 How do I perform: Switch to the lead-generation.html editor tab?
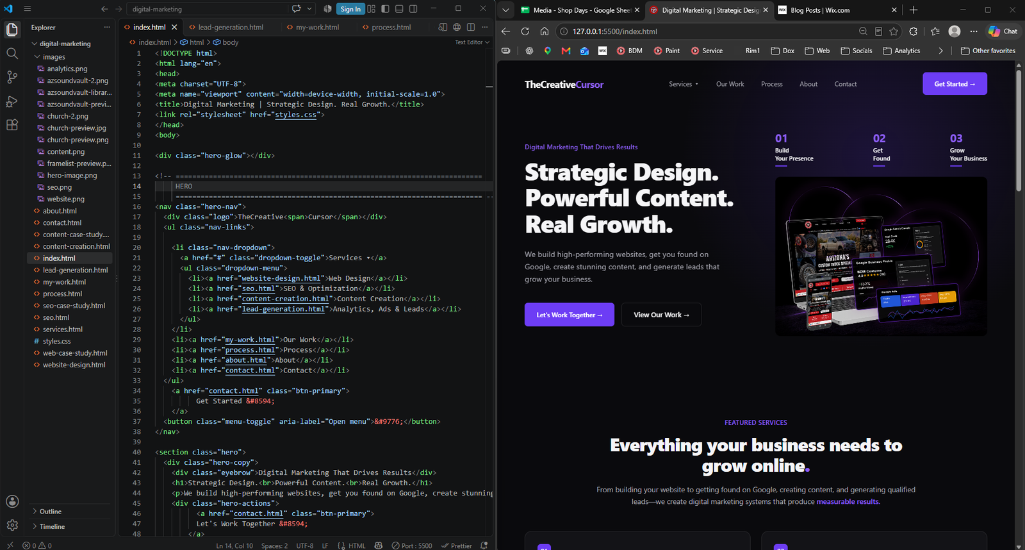(231, 27)
